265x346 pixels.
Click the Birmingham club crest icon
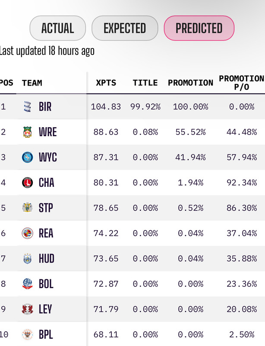27,107
